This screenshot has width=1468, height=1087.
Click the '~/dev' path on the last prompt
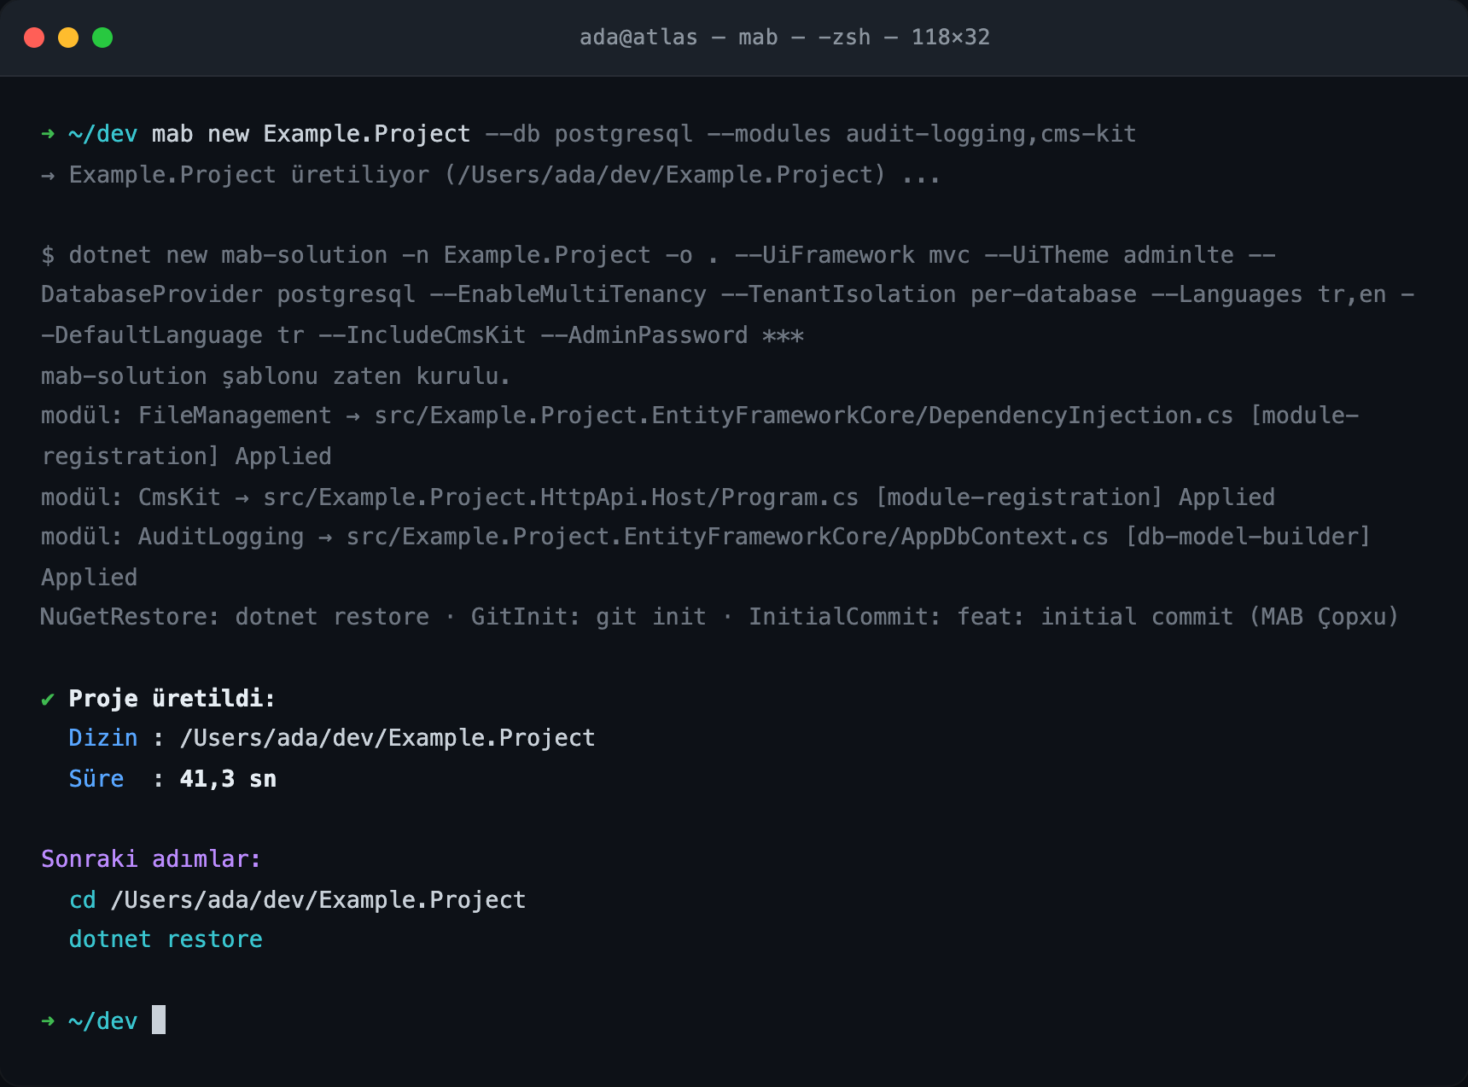click(x=102, y=1021)
